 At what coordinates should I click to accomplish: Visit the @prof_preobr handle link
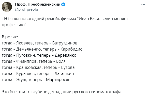[27, 9]
